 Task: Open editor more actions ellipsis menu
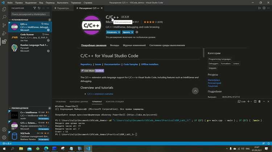(x=268, y=8)
